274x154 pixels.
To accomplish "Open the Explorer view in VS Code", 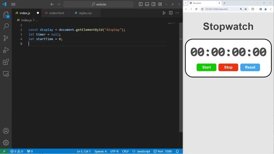I will 6,15.
